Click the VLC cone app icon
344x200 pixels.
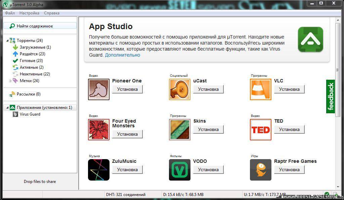[261, 89]
